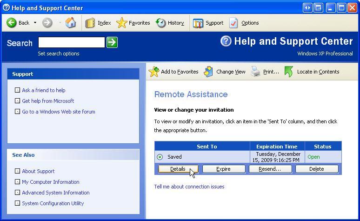Click bullet icon beside System Configuration Utility
Image resolution: width=360 pixels, height=221 pixels.
17,203
